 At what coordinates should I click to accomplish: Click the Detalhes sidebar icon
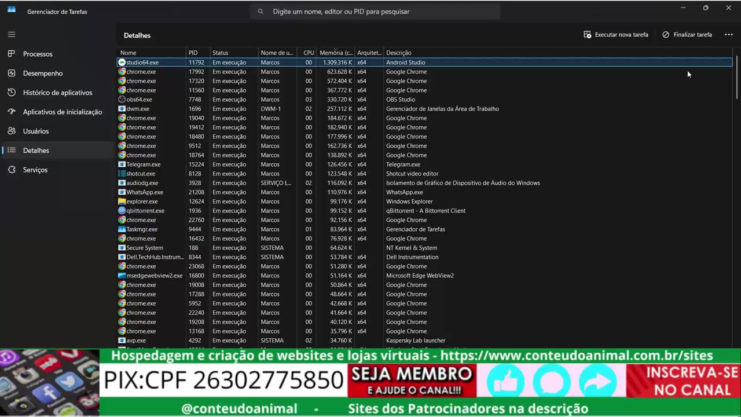tap(12, 151)
